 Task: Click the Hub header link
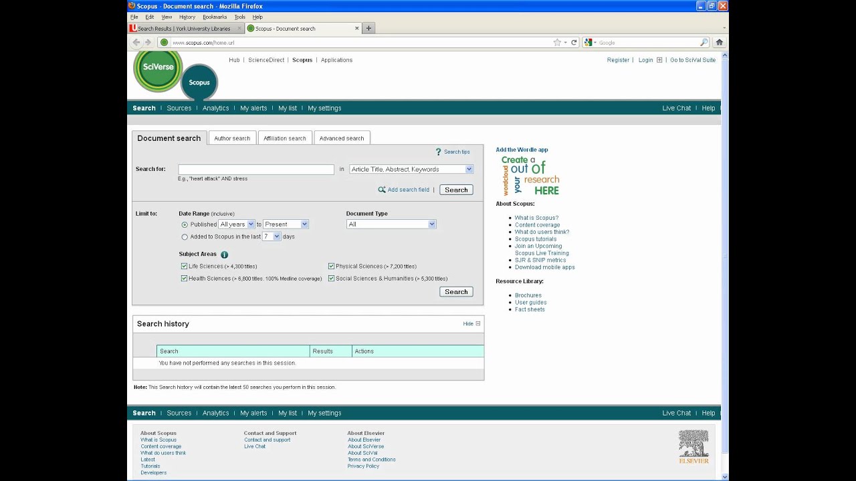[234, 60]
